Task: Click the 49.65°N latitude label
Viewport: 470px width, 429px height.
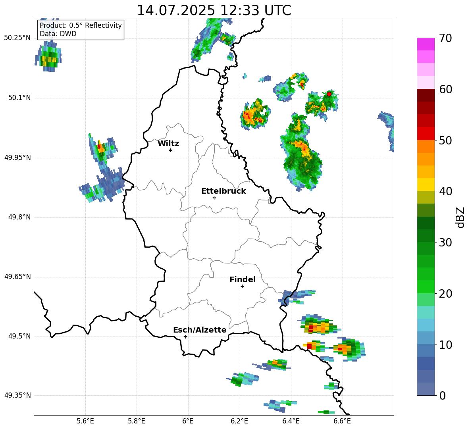Action: pos(17,277)
